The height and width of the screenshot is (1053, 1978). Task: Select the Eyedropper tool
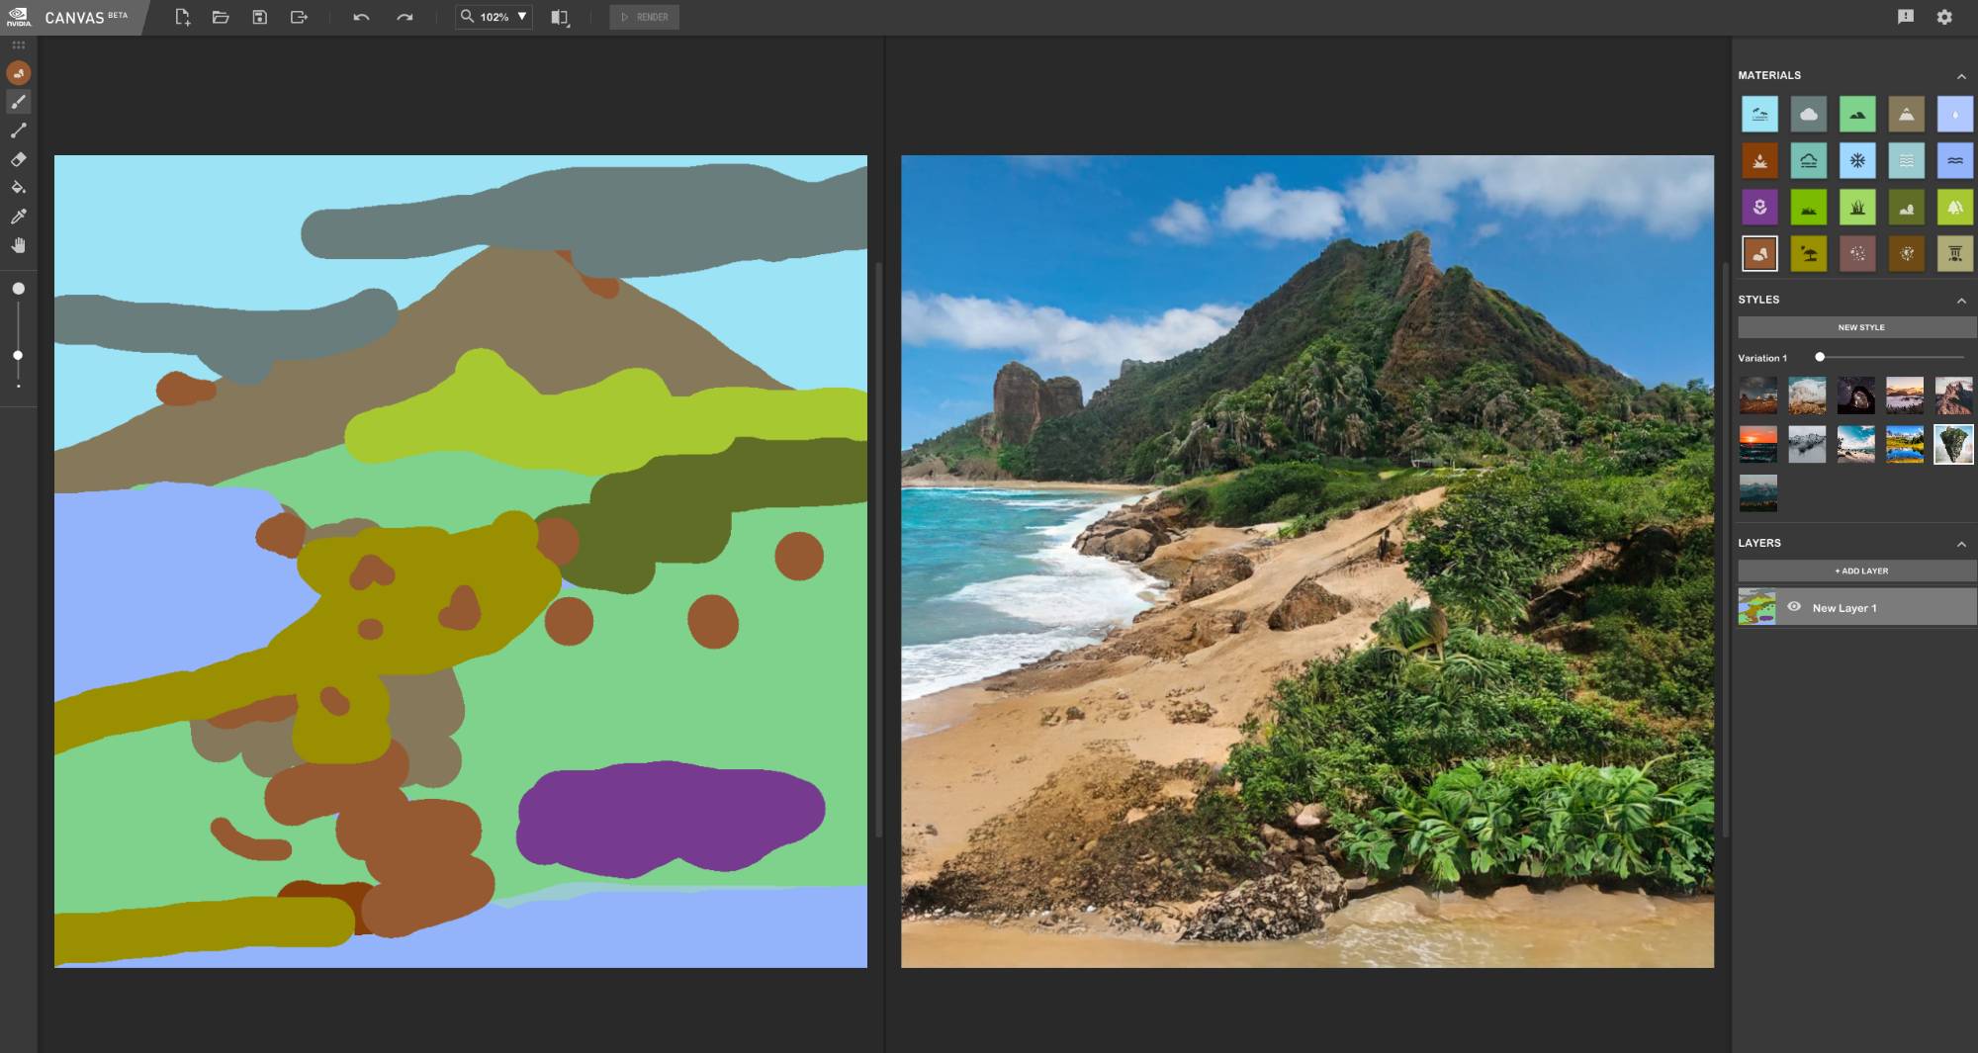coord(17,217)
